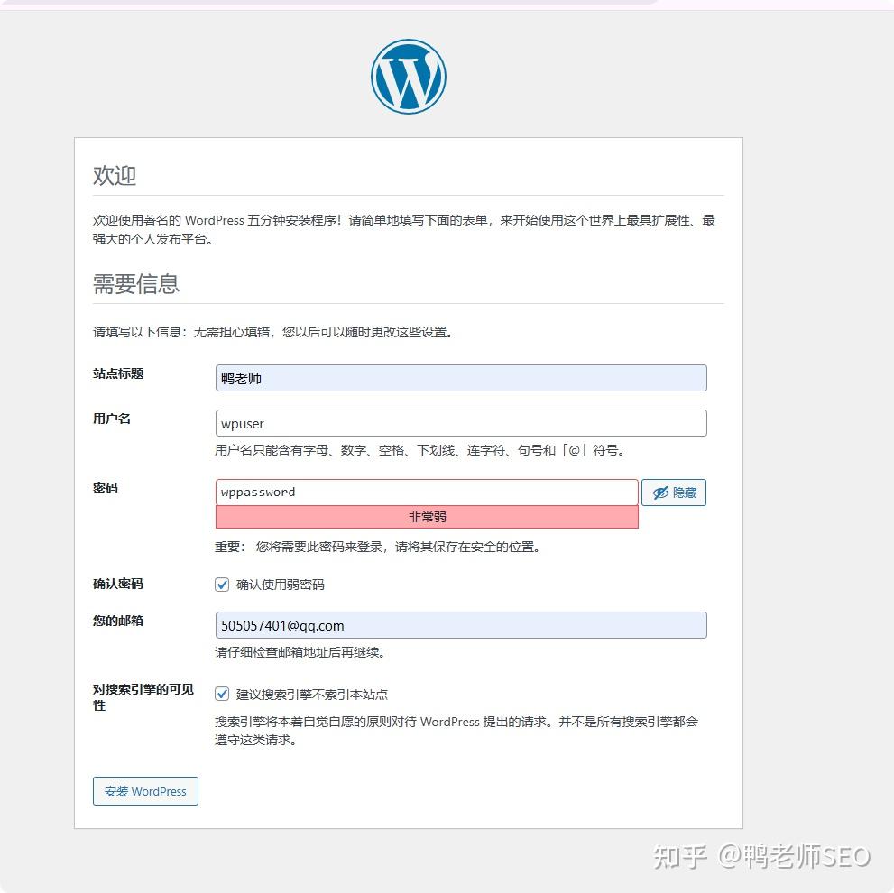Check the 确认使用弱密码 checkbox

click(222, 585)
